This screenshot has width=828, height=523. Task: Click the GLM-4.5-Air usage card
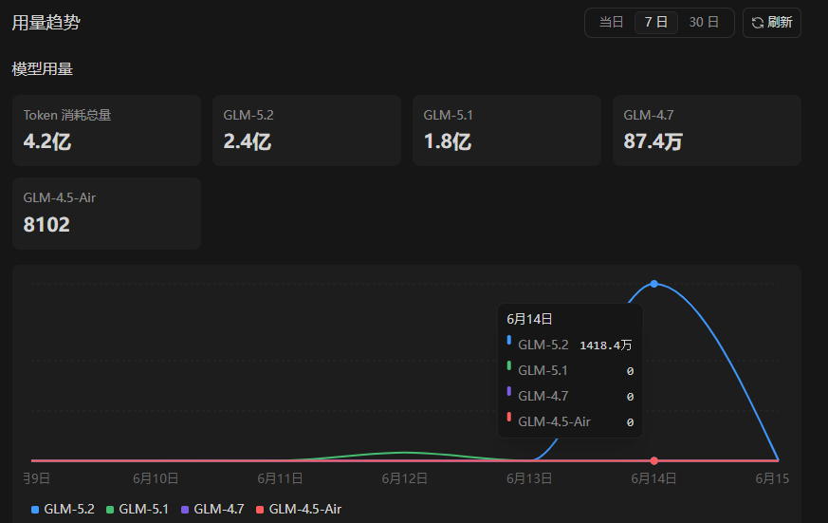coord(106,214)
